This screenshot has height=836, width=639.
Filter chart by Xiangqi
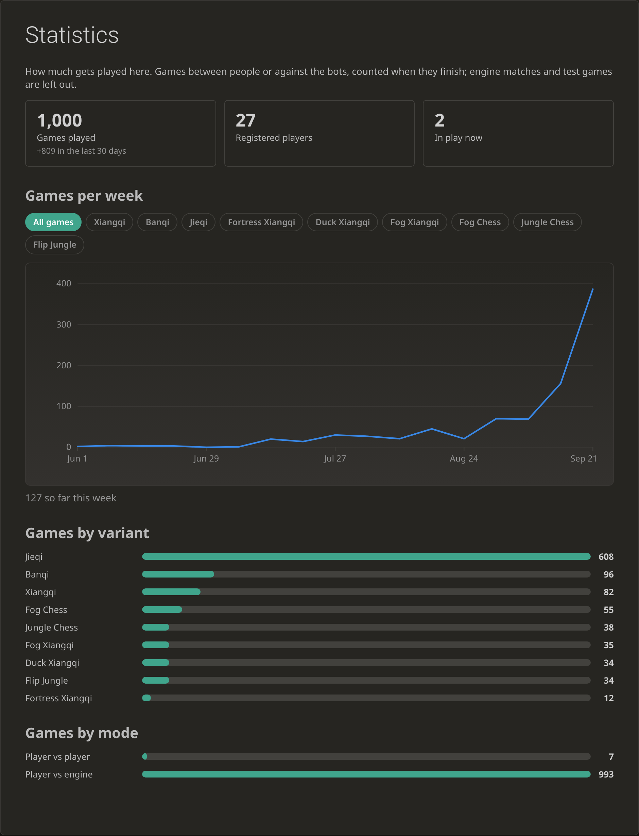(109, 222)
